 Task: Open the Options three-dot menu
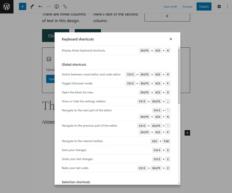click(227, 6)
